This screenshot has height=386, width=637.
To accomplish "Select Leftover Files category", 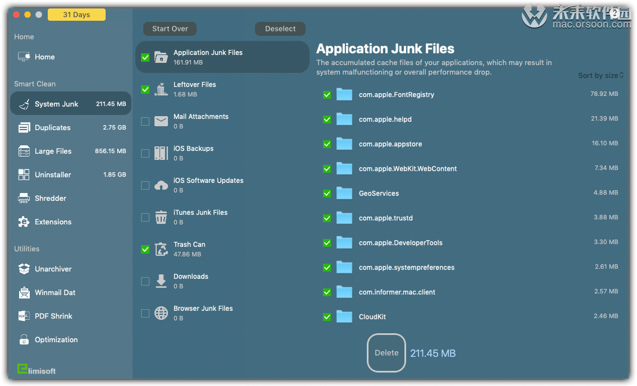I will [194, 89].
